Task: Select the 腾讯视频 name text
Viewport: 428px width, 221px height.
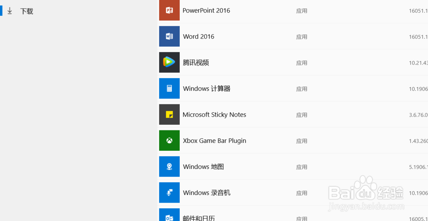Action: coord(196,63)
